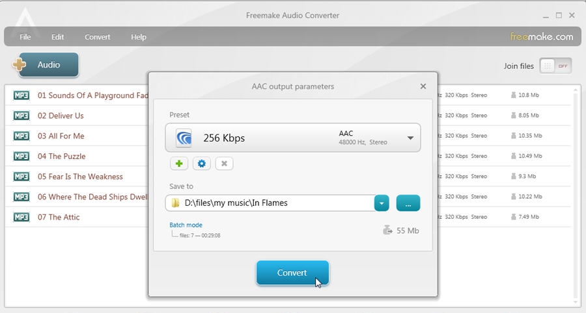Click the 10.49 Mb file size
Screen dimensions: 586x313
tap(530, 156)
